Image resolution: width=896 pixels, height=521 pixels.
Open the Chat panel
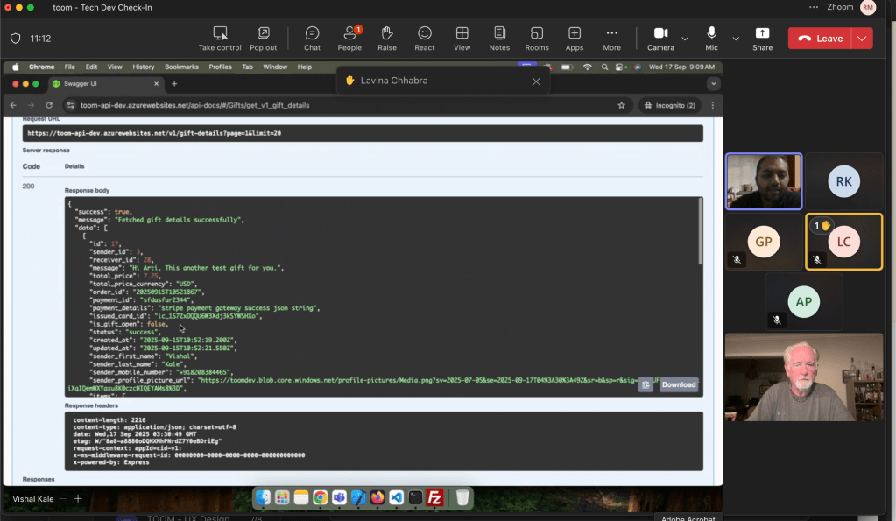pos(312,38)
